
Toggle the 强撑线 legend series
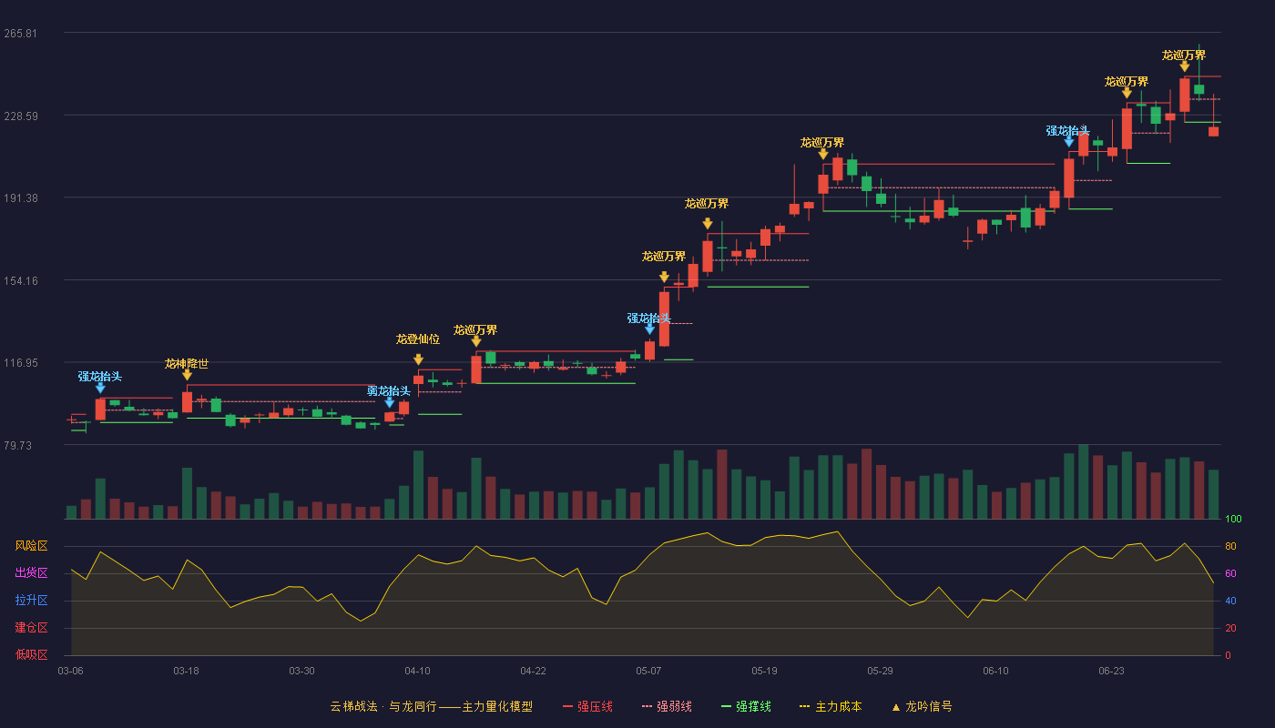746,706
